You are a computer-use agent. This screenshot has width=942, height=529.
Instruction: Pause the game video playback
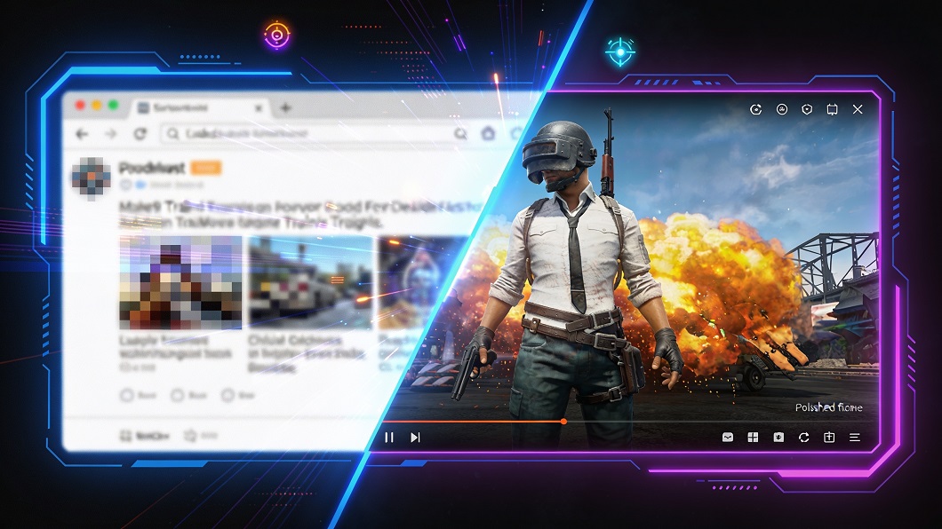click(x=388, y=438)
